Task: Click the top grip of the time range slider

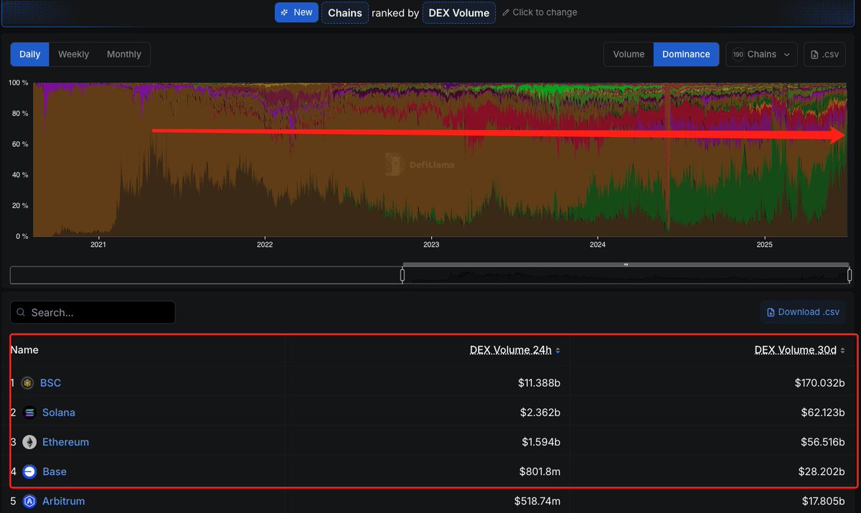Action: pyautogui.click(x=626, y=264)
